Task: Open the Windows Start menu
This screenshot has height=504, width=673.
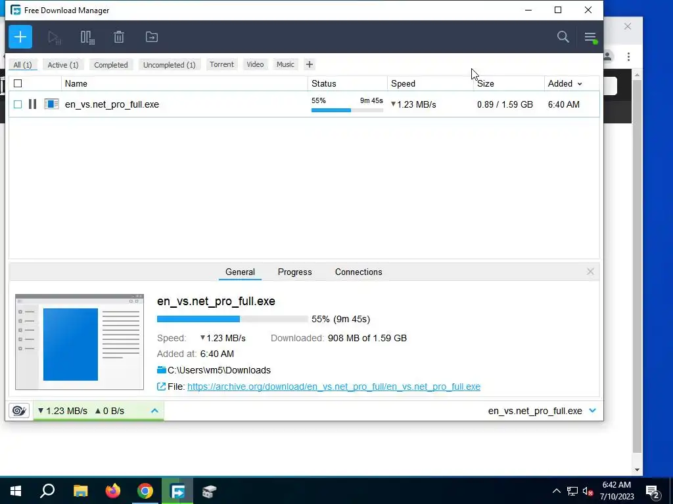Action: point(16,491)
